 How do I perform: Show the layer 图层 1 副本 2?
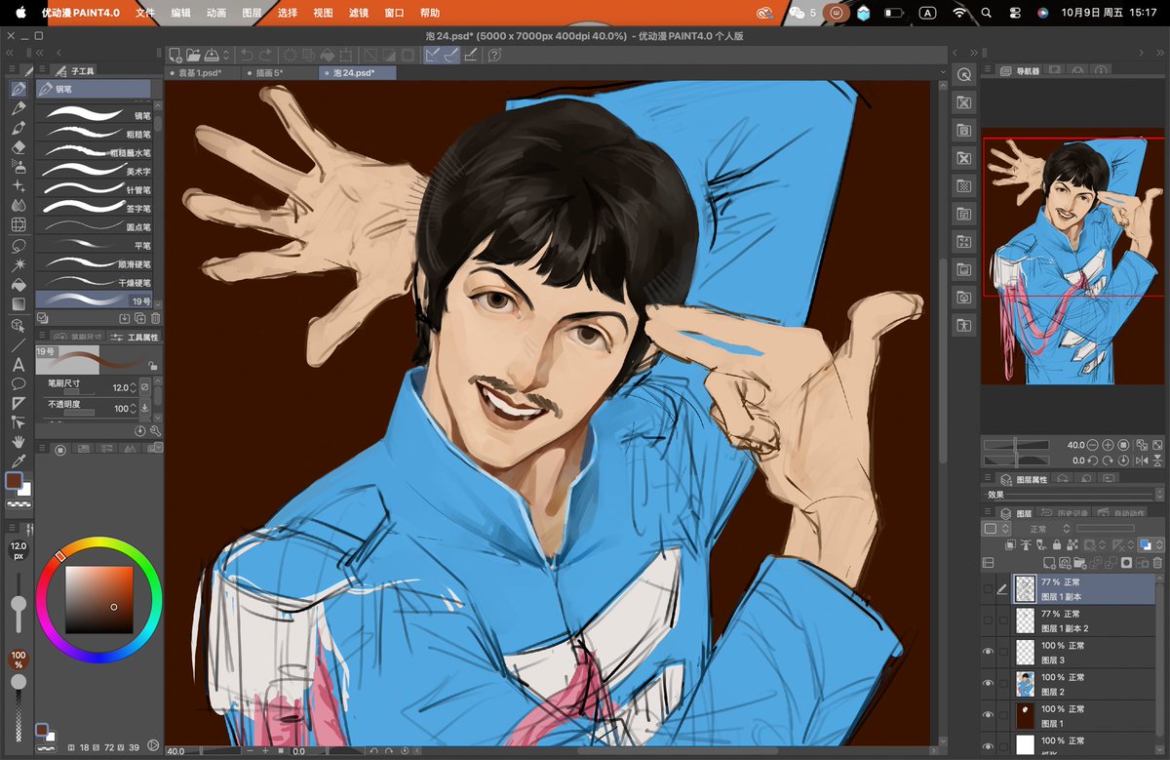pos(989,620)
